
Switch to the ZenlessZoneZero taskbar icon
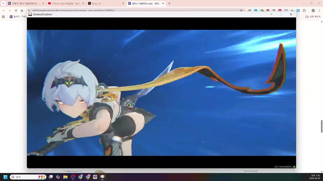102,177
